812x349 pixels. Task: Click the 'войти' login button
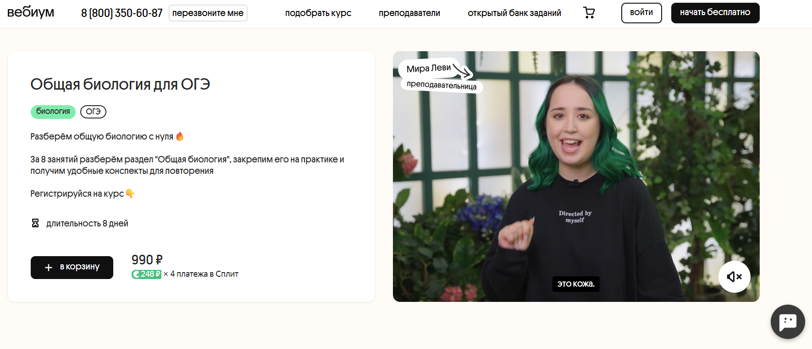(641, 13)
